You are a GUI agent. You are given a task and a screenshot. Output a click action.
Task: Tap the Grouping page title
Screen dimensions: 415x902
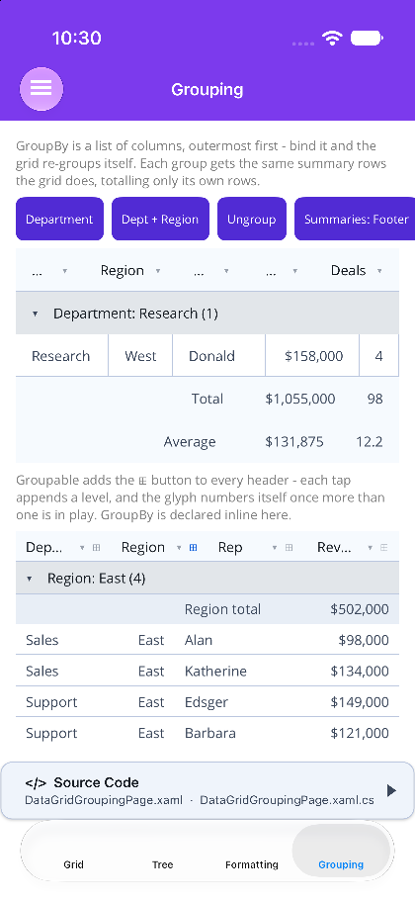point(207,90)
